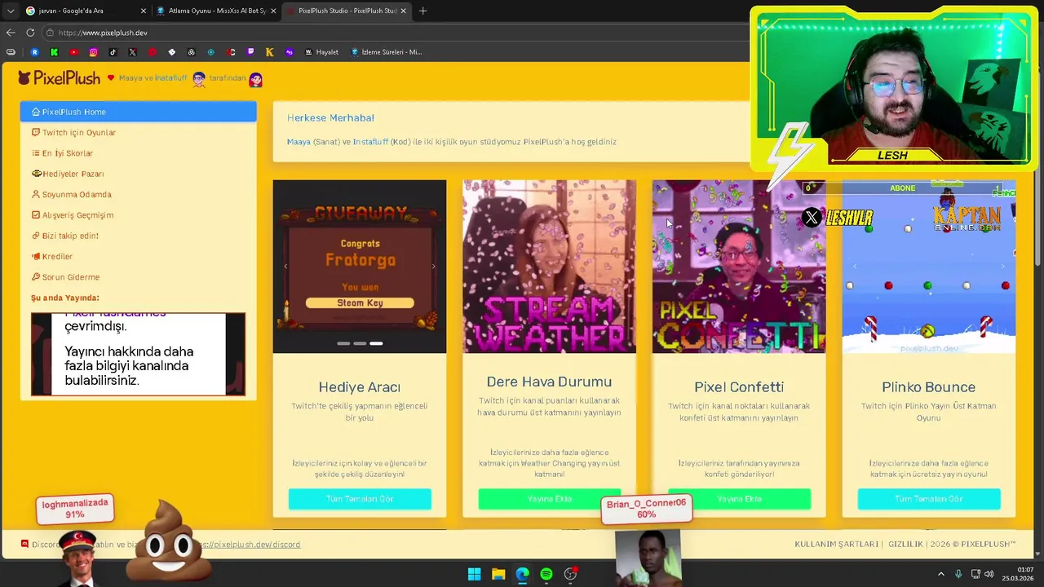The image size is (1044, 587).
Task: Open En İyi Skorlar in sidebar
Action: [62, 153]
